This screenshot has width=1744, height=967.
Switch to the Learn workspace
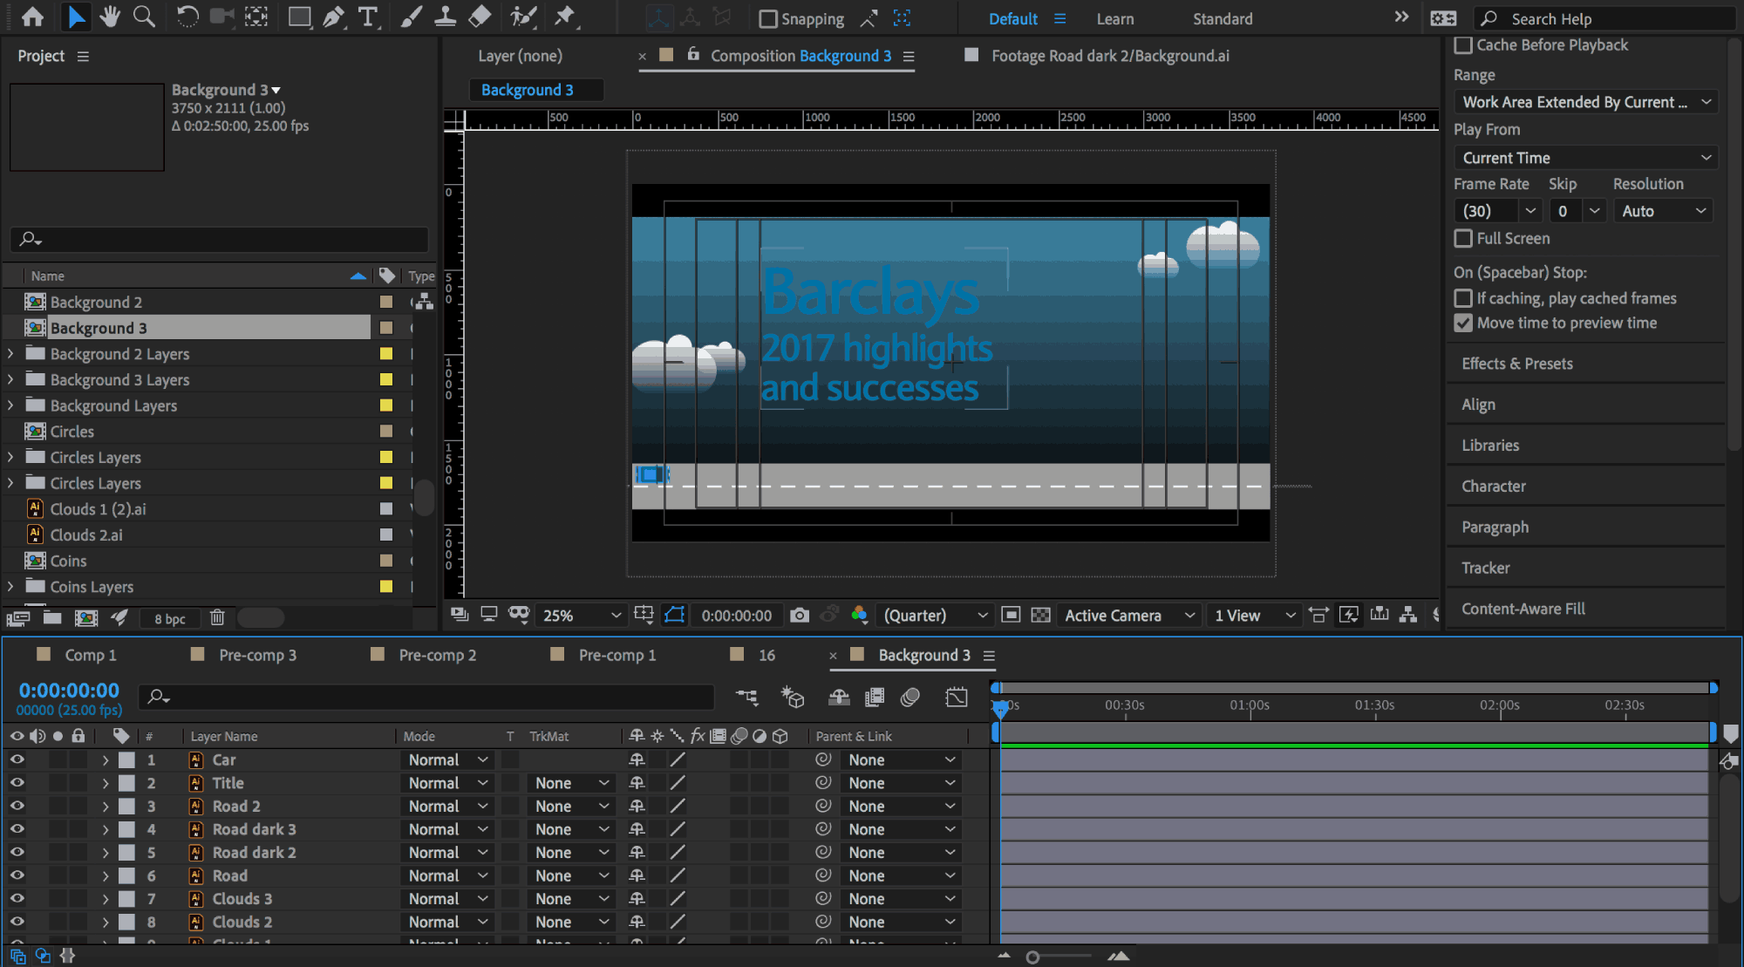[1115, 19]
